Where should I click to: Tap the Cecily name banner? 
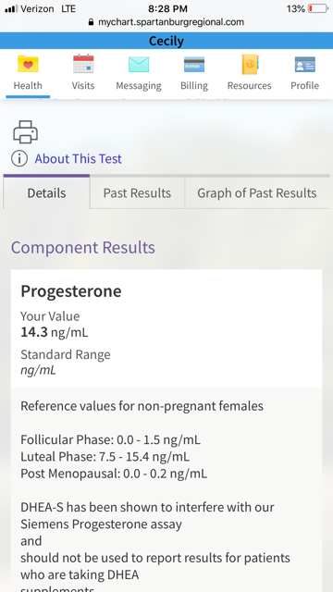pos(166,41)
